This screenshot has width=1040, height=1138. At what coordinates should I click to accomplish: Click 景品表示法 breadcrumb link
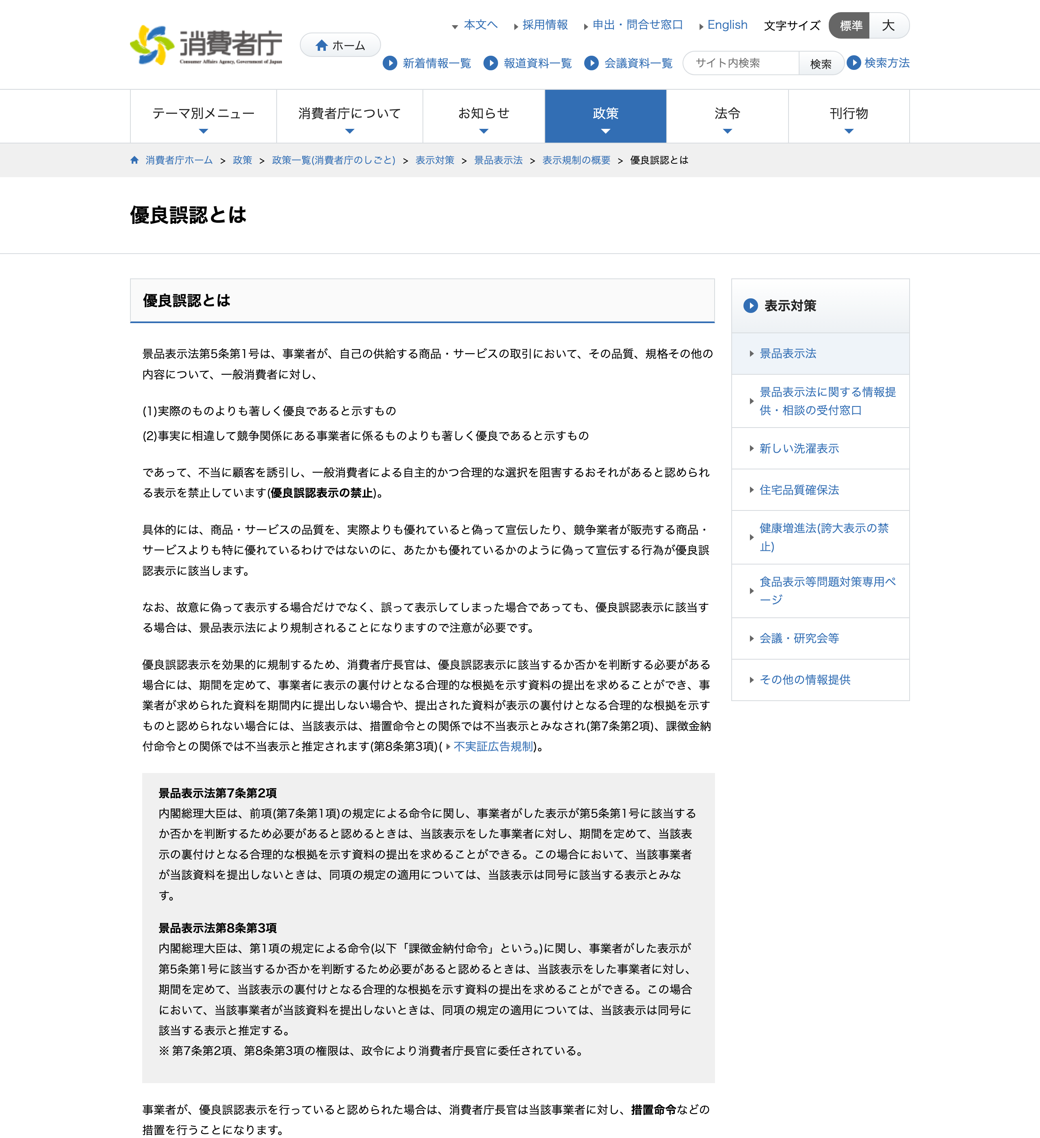(x=498, y=160)
